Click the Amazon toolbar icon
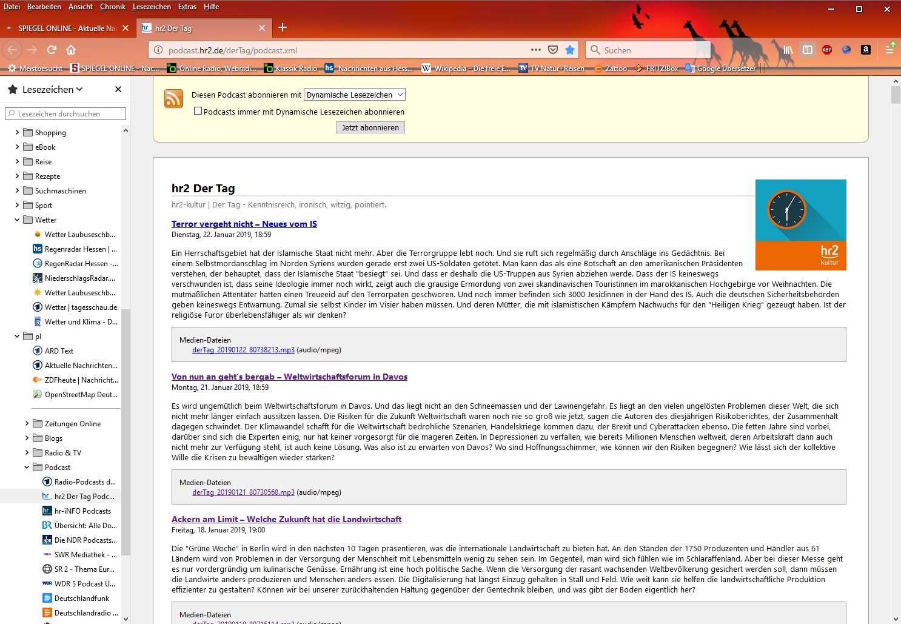The width and height of the screenshot is (901, 624). [x=866, y=50]
